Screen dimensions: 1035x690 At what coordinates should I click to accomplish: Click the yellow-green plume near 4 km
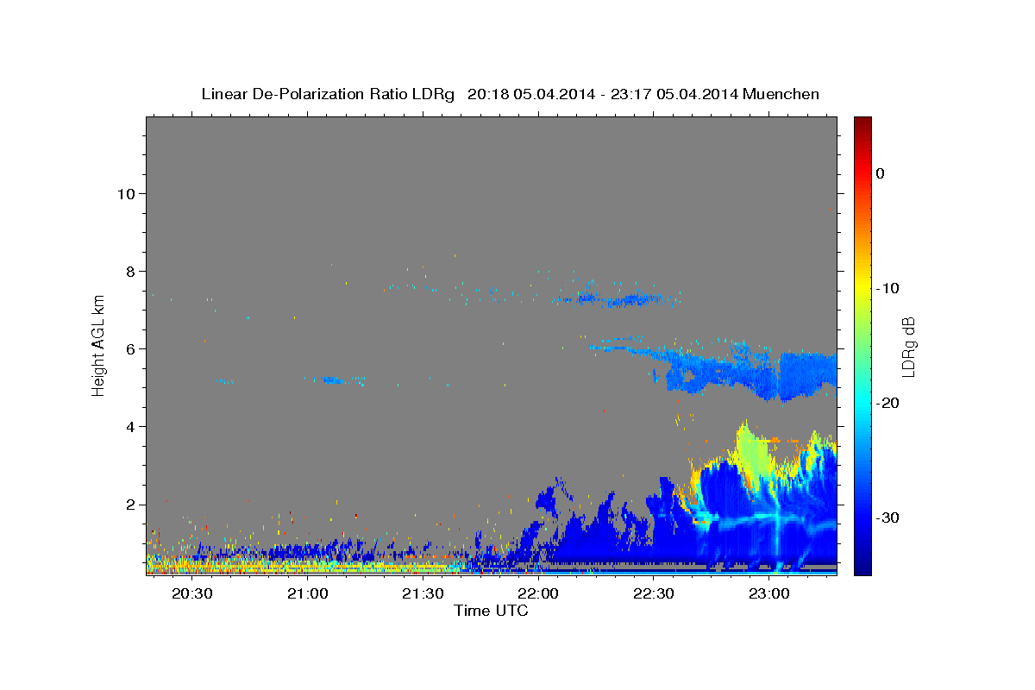tap(752, 453)
